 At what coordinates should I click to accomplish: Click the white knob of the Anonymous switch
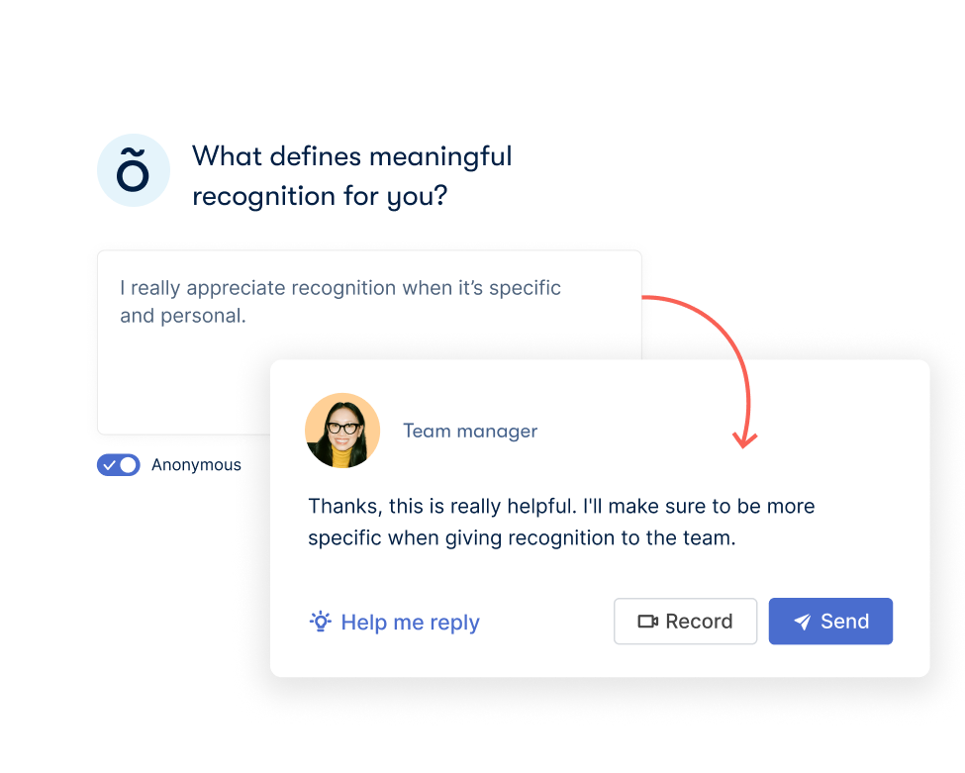click(x=128, y=465)
